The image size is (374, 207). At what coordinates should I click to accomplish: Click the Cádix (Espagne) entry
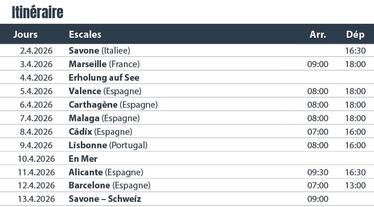[x=100, y=131]
